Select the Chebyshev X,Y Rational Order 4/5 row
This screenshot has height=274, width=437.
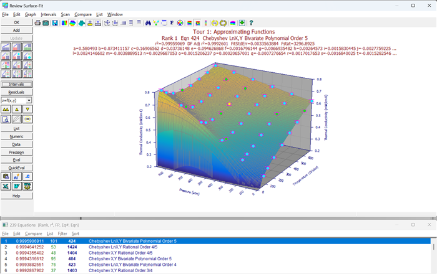tap(215, 253)
